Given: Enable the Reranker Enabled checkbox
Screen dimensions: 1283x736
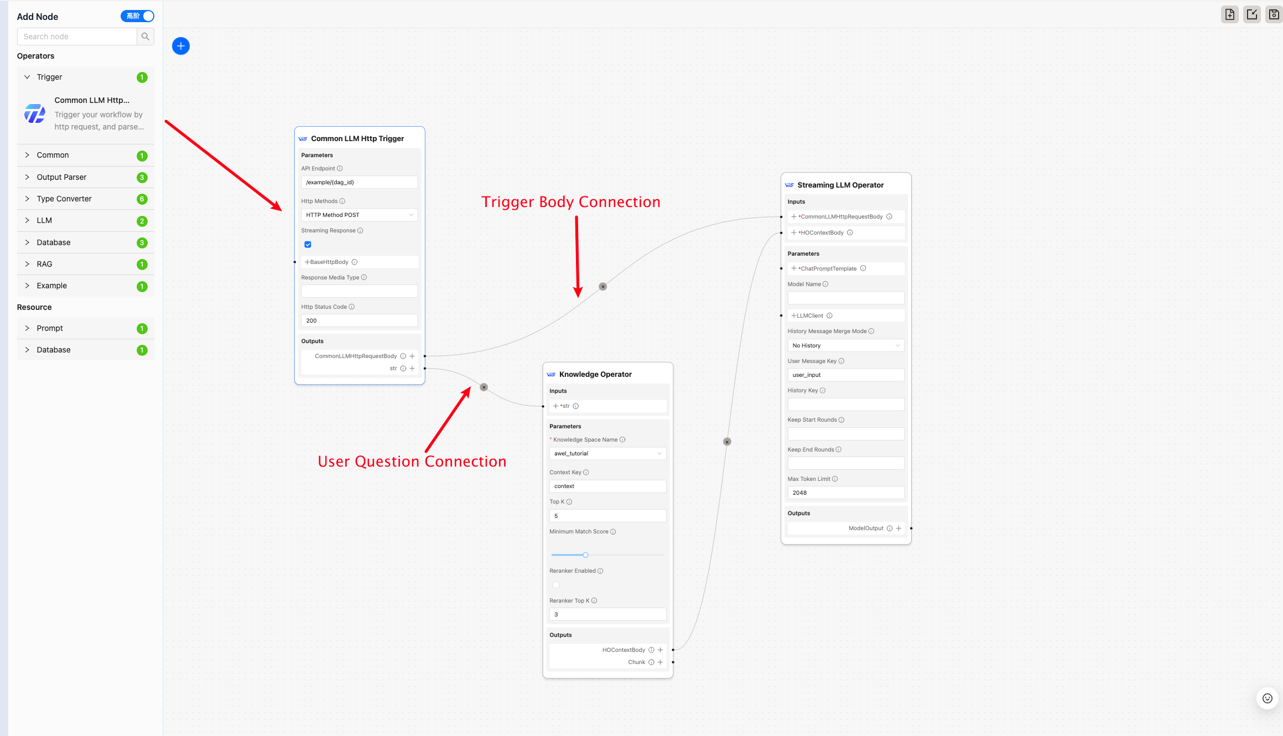Looking at the screenshot, I should coord(555,584).
